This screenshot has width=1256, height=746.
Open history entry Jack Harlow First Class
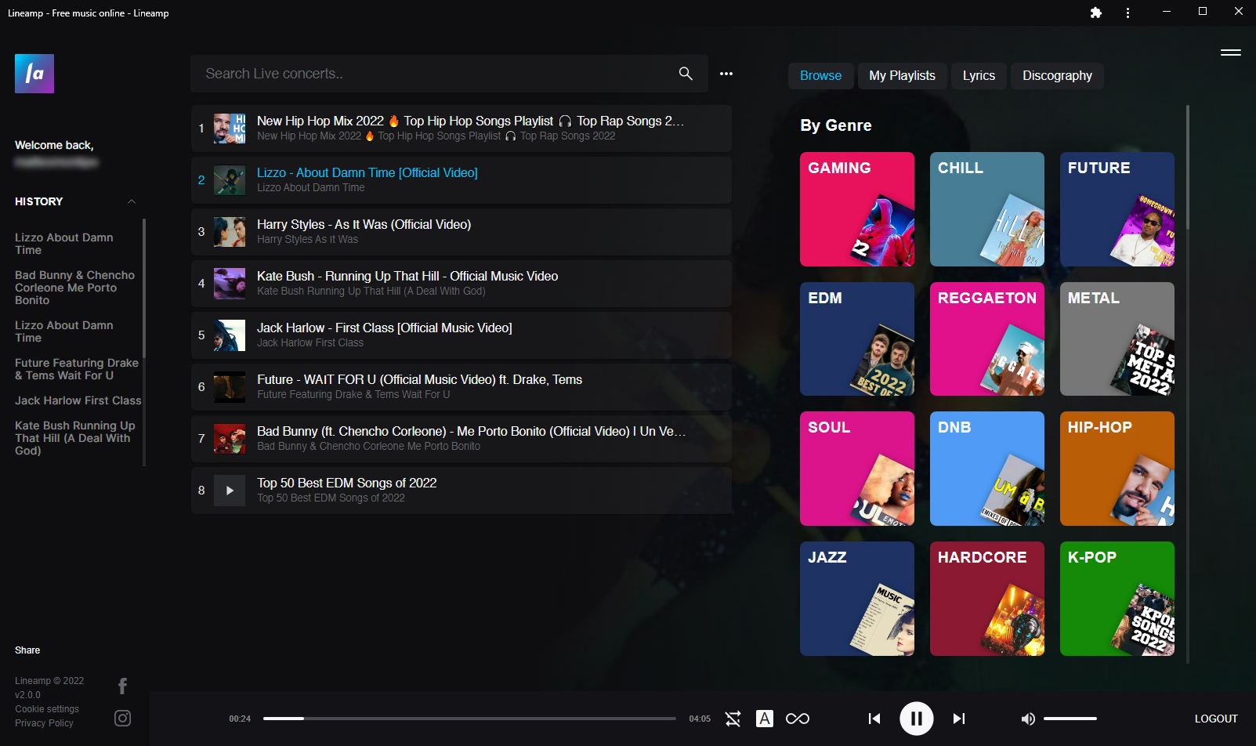tap(78, 400)
